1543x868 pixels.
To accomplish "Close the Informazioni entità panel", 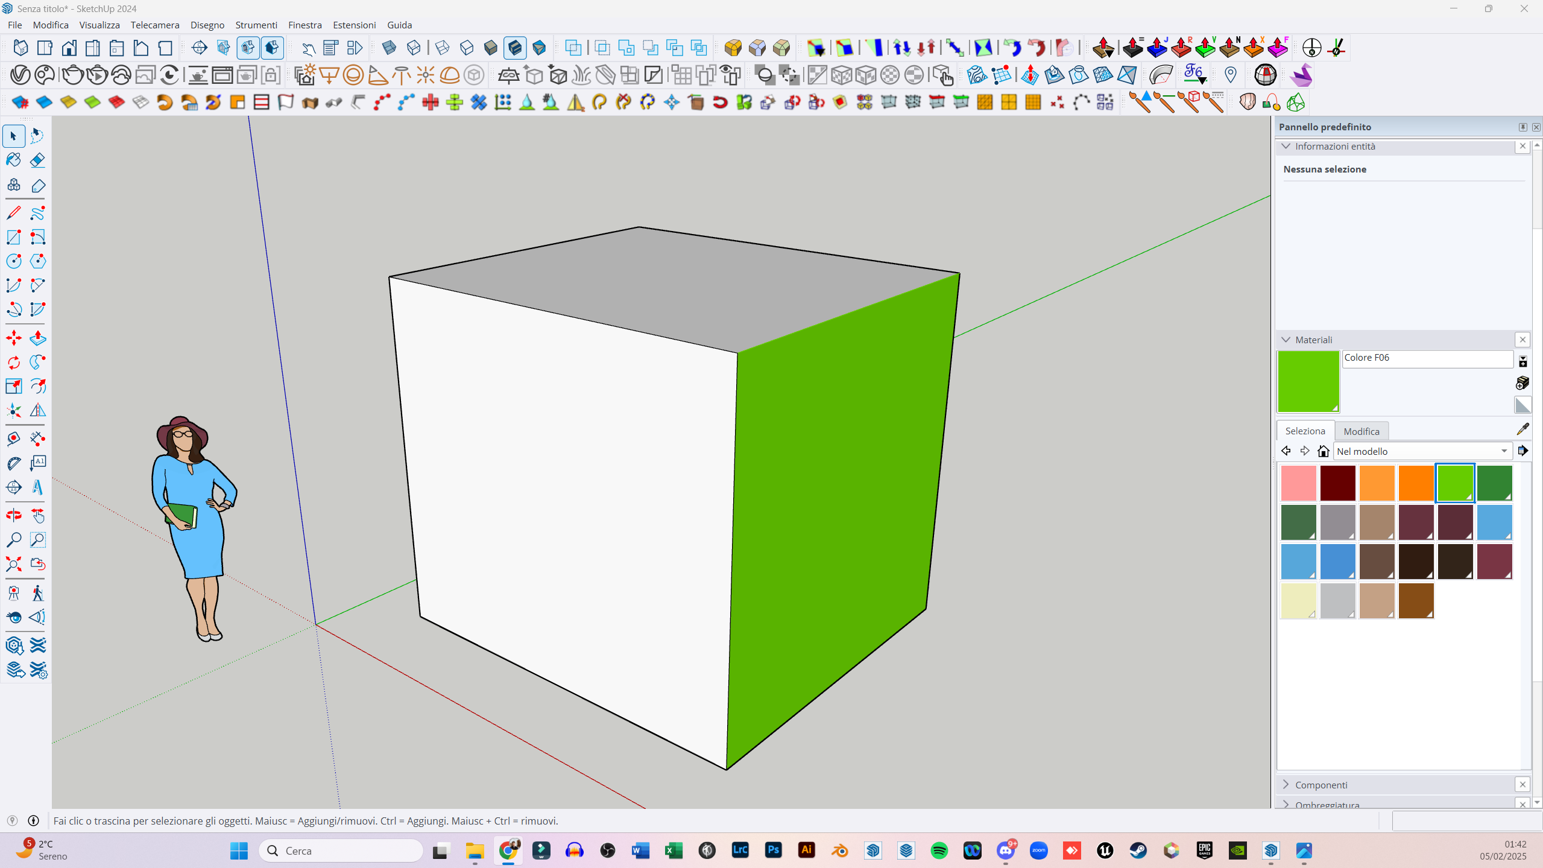I will [x=1522, y=147].
